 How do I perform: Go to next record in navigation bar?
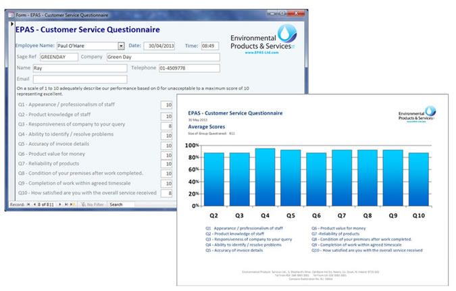pyautogui.click(x=60, y=205)
